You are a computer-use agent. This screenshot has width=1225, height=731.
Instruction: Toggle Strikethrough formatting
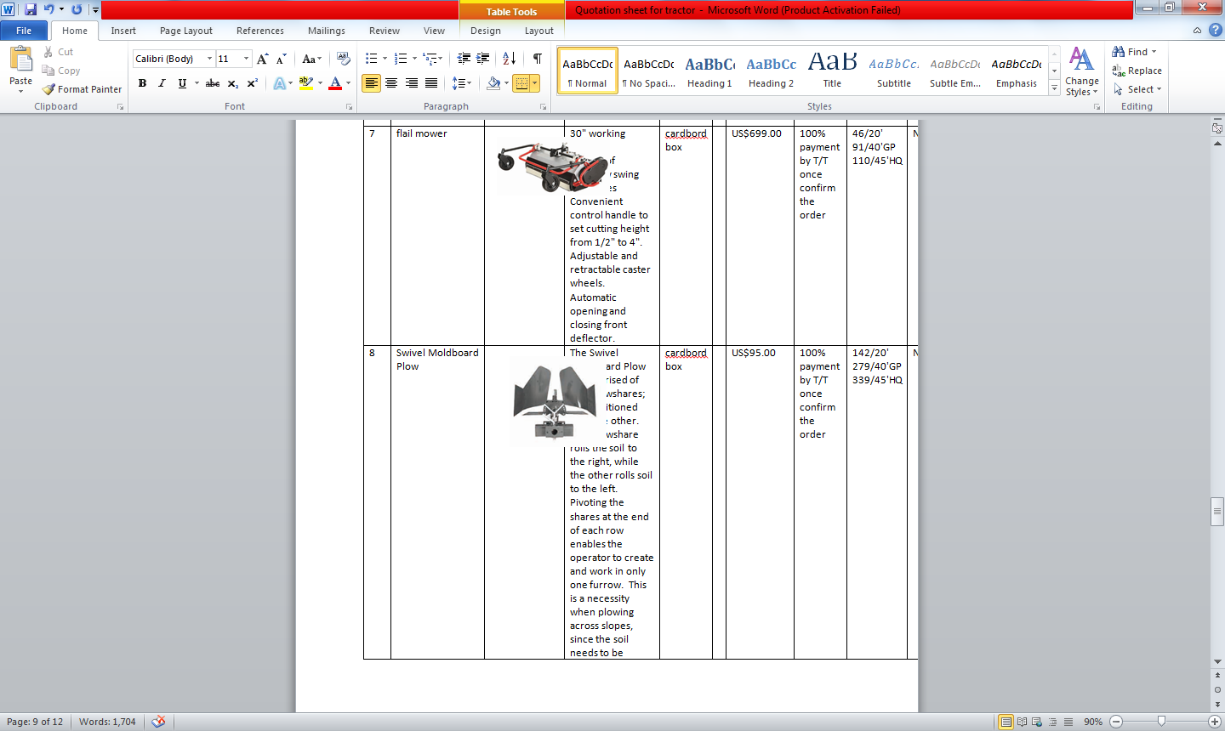pyautogui.click(x=213, y=83)
